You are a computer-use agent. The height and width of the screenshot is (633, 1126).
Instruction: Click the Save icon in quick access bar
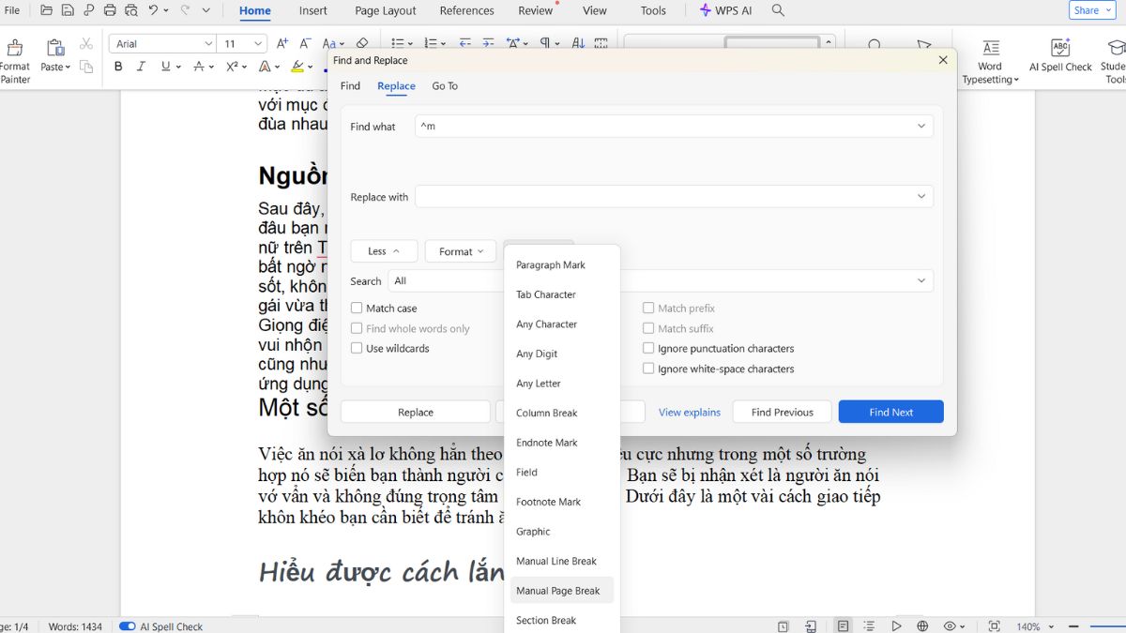coord(68,10)
